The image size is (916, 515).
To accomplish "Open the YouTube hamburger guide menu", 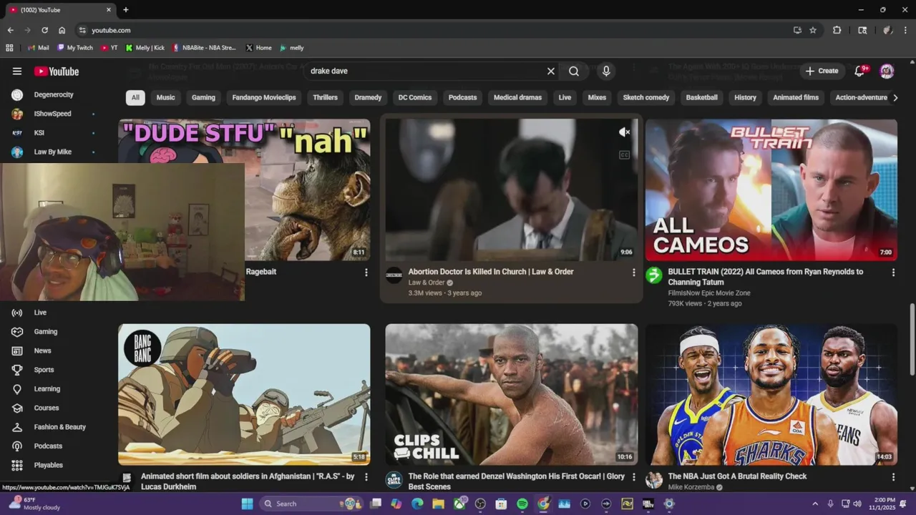I will (17, 71).
